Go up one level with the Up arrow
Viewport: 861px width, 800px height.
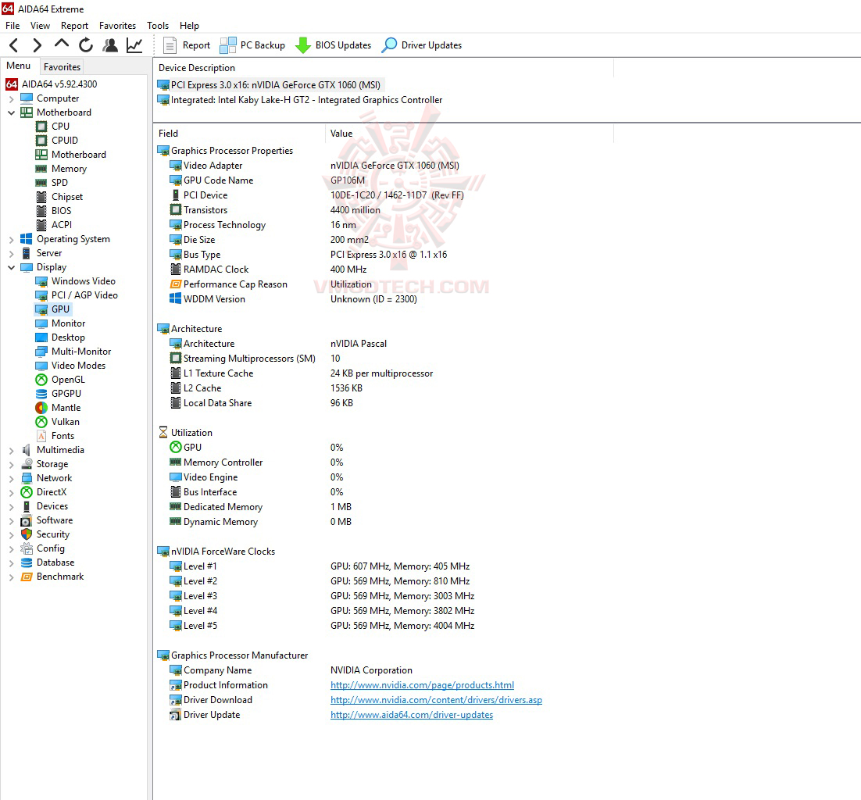point(62,44)
